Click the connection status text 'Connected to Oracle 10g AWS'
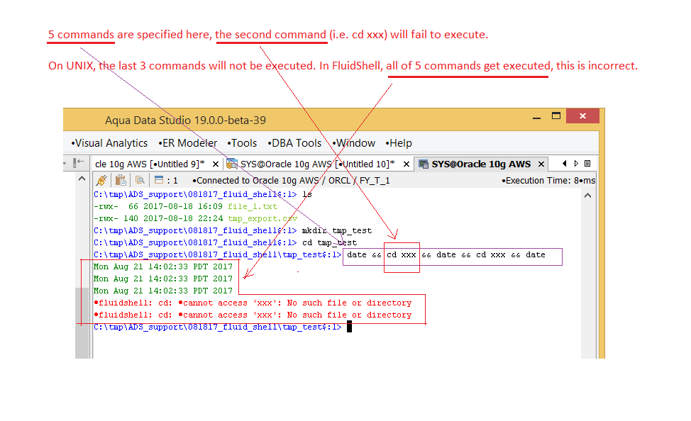 tap(255, 181)
